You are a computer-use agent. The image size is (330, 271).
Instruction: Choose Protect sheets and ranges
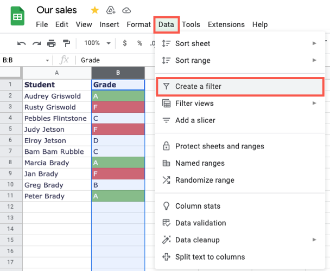(240, 146)
